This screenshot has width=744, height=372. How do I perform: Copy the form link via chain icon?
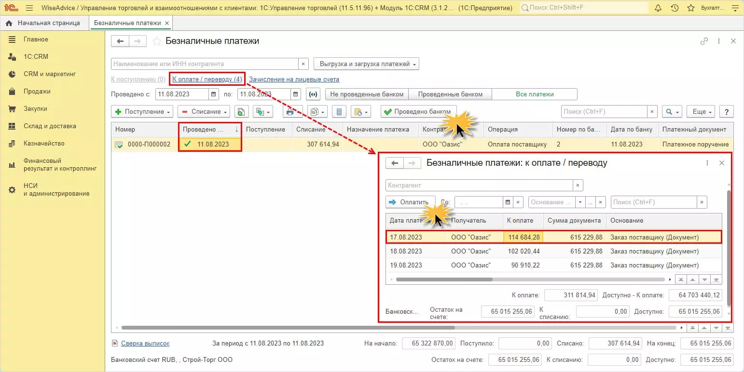point(704,41)
